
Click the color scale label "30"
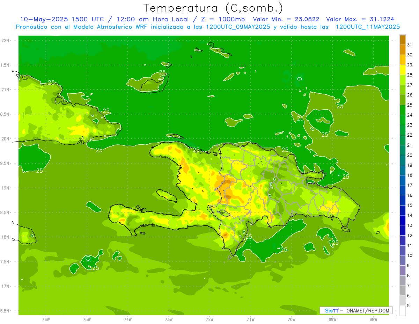pyautogui.click(x=410, y=55)
